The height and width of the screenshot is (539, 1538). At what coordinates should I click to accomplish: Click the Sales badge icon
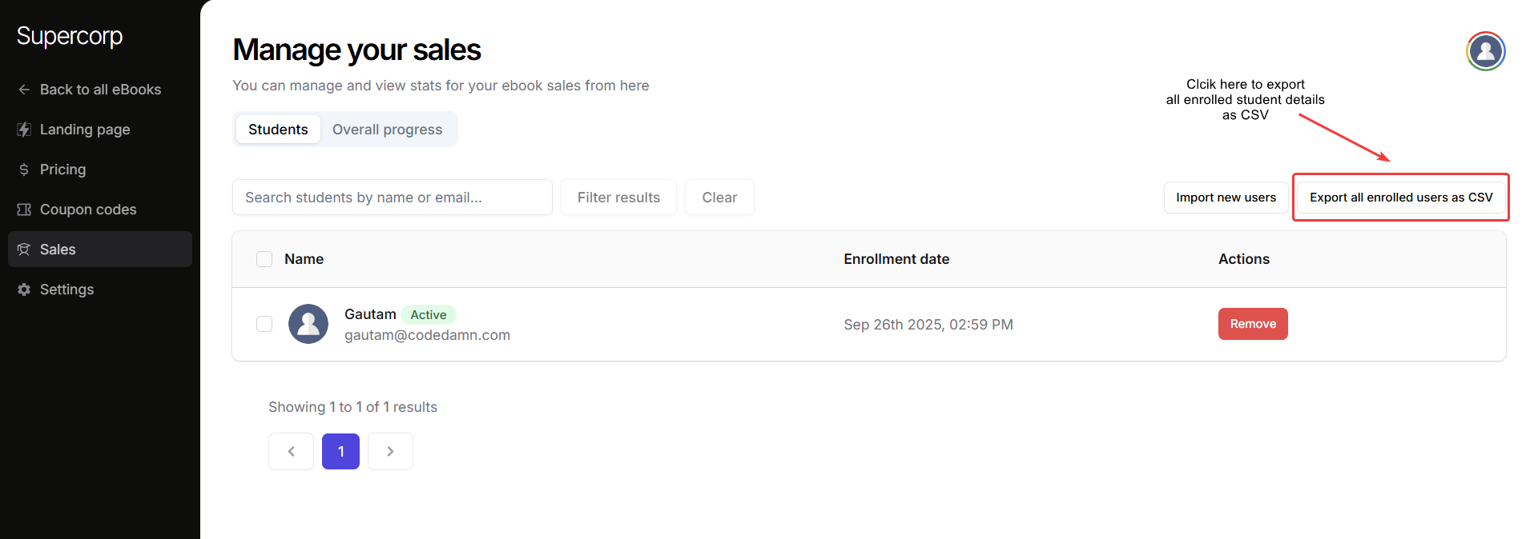24,250
